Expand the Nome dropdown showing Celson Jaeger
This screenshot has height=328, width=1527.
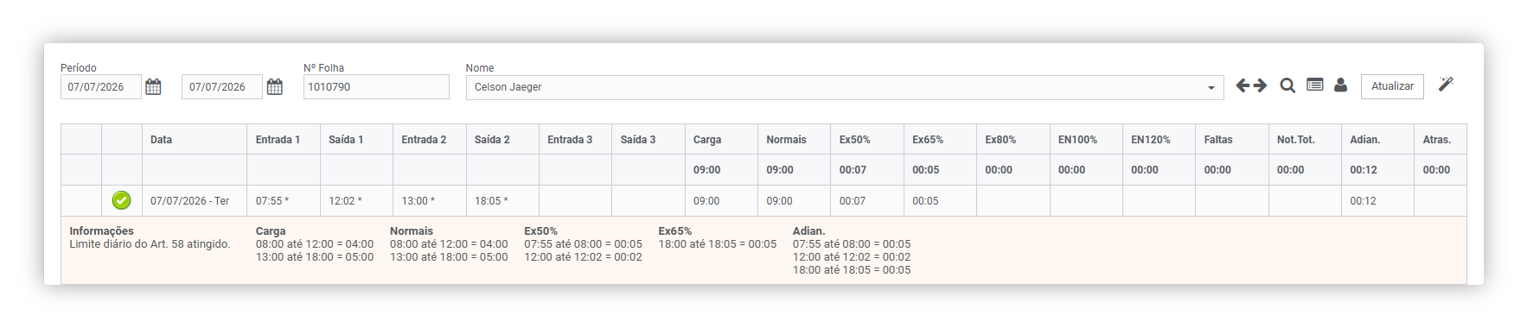845,87
